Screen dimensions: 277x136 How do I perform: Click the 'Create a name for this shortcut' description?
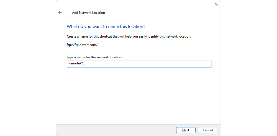click(x=129, y=37)
